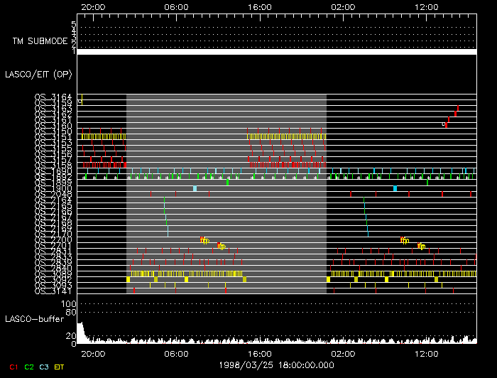Click the 06:00 label on the lower time axis
This screenshot has width=497, height=378.
176,354
